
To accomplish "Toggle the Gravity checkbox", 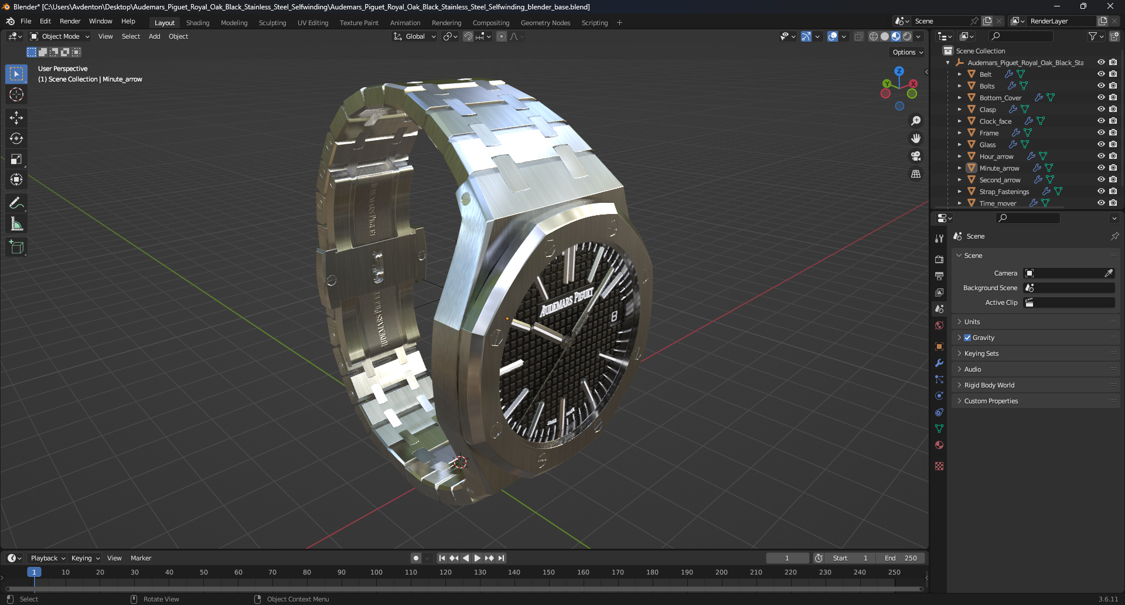I will coord(967,338).
